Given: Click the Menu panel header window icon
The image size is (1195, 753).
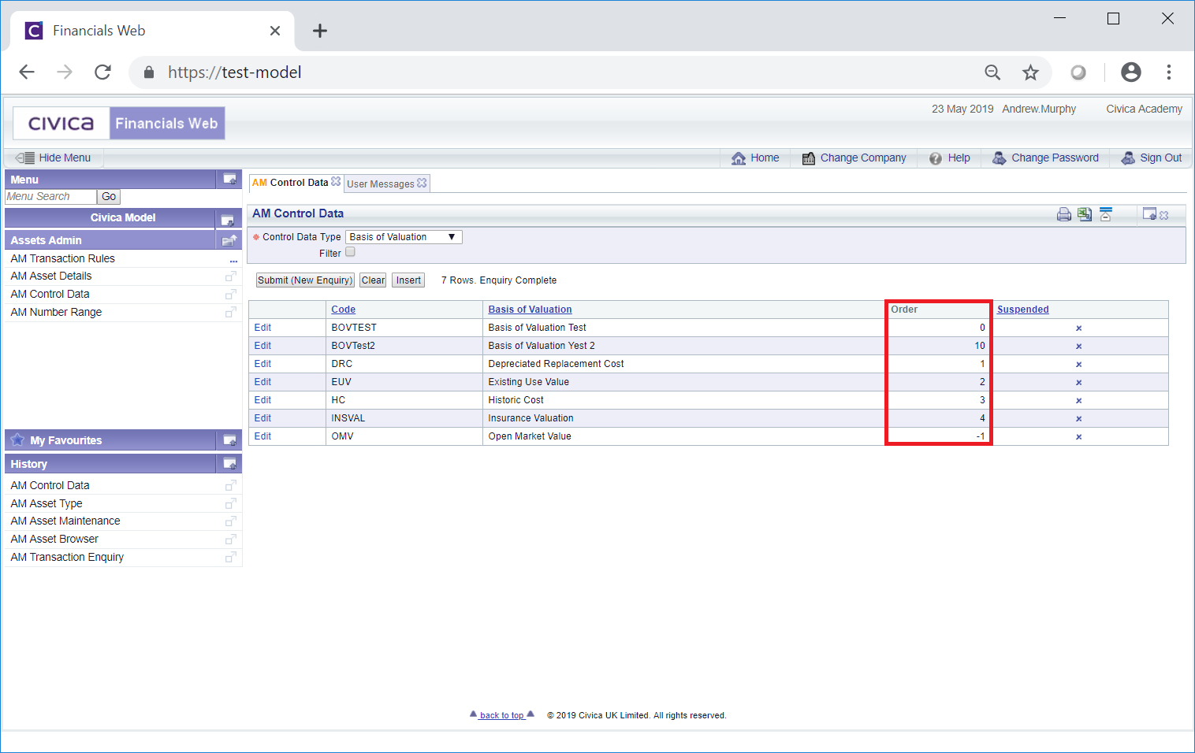Looking at the screenshot, I should coord(229,179).
